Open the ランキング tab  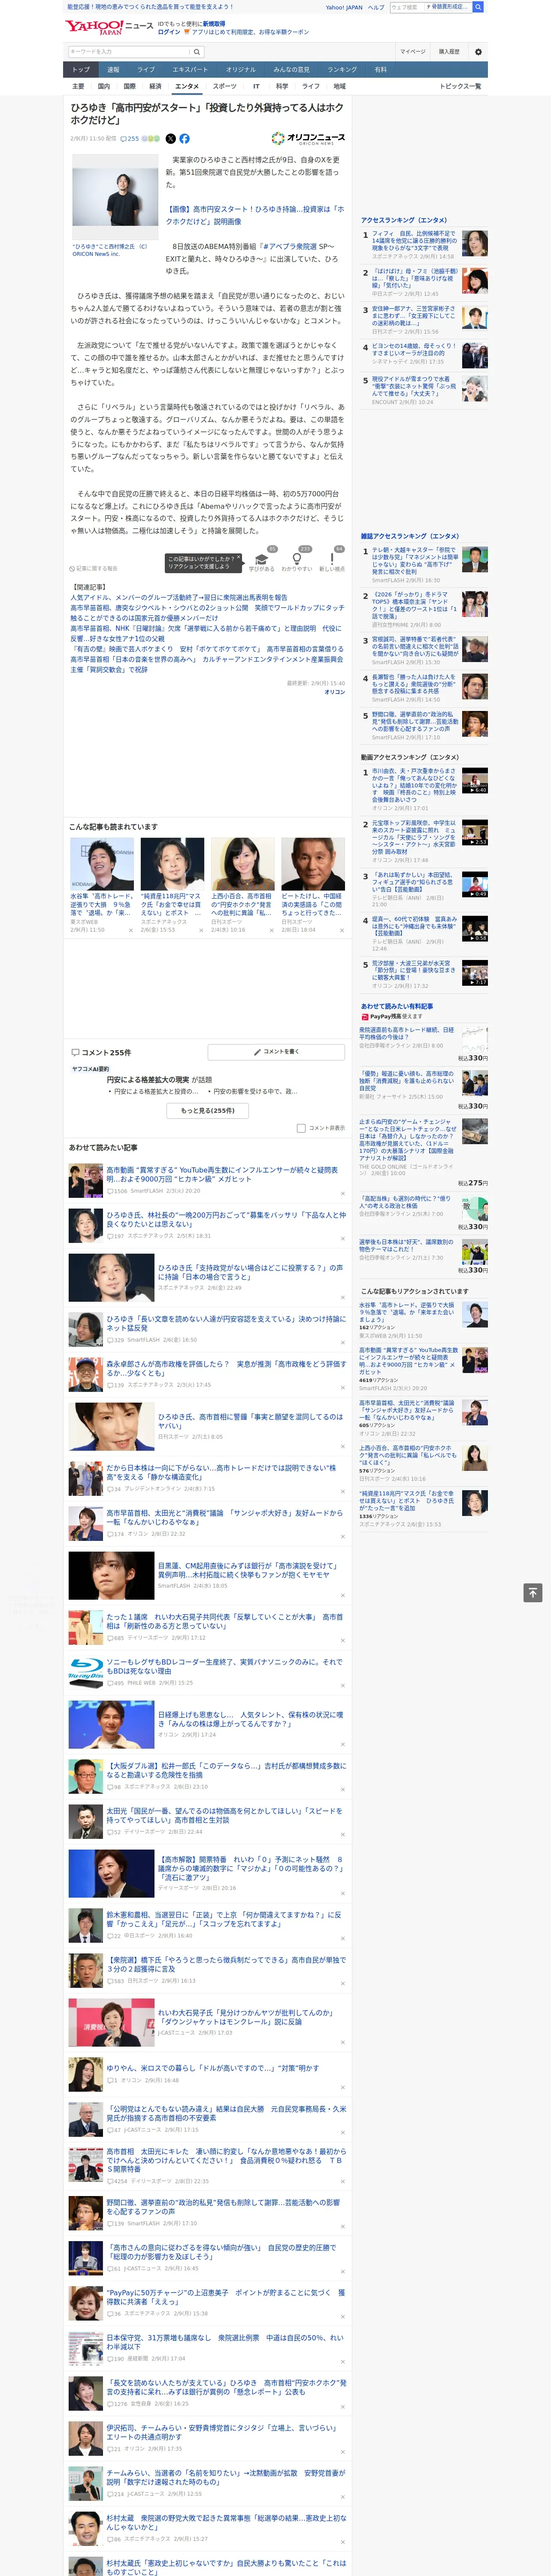tap(342, 70)
